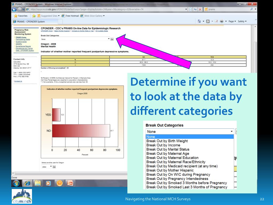Open PowerPoint icon on taskbar

pyautogui.click(x=70, y=183)
